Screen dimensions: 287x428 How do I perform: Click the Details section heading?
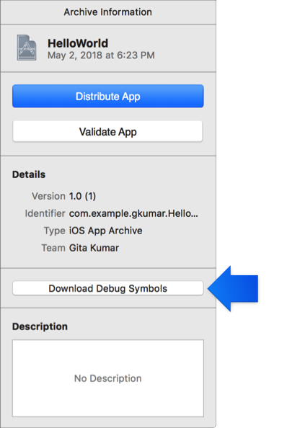pyautogui.click(x=29, y=174)
